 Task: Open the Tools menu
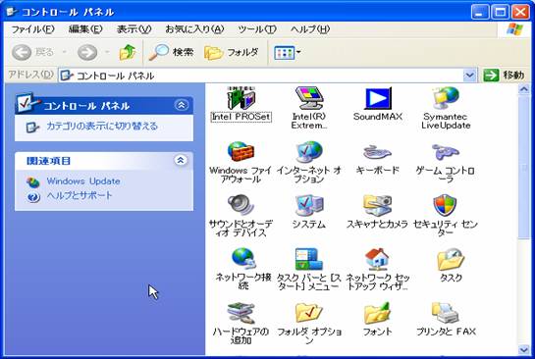[257, 29]
